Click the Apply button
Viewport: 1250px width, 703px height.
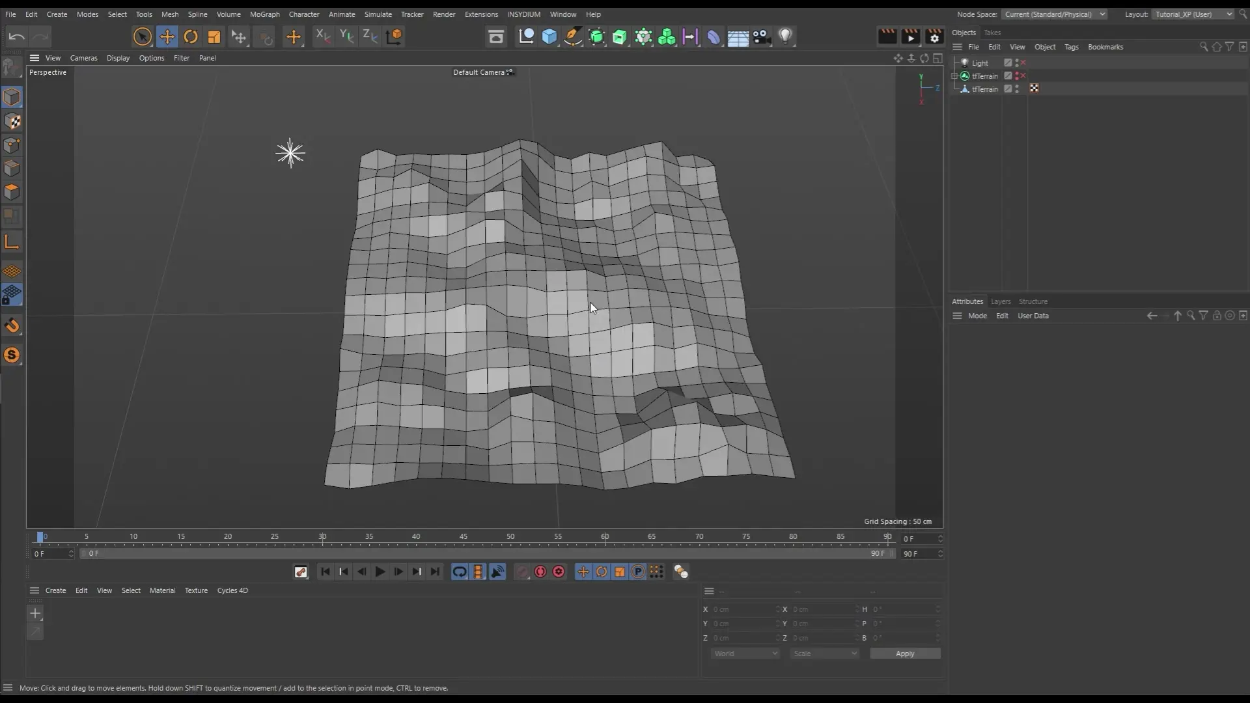coord(904,654)
